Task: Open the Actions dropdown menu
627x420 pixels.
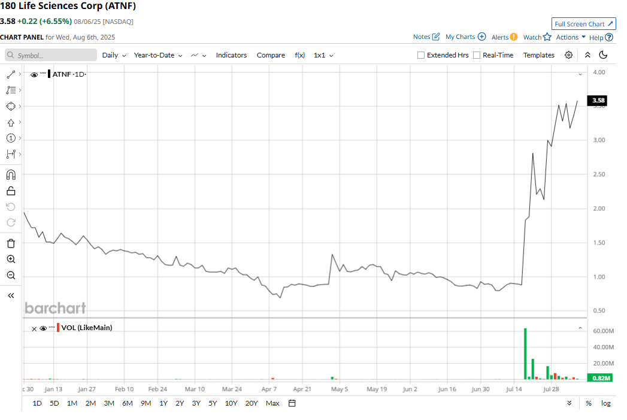Action: click(x=571, y=37)
